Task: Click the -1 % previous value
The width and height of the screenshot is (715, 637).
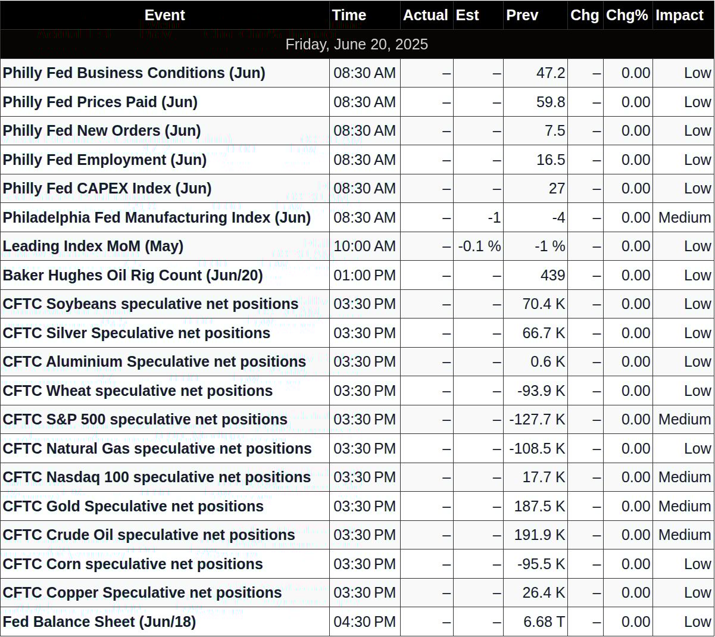Action: [549, 246]
